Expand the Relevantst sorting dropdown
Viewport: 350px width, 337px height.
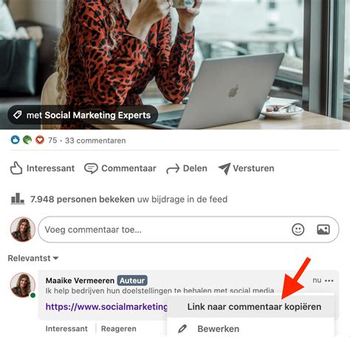point(33,258)
